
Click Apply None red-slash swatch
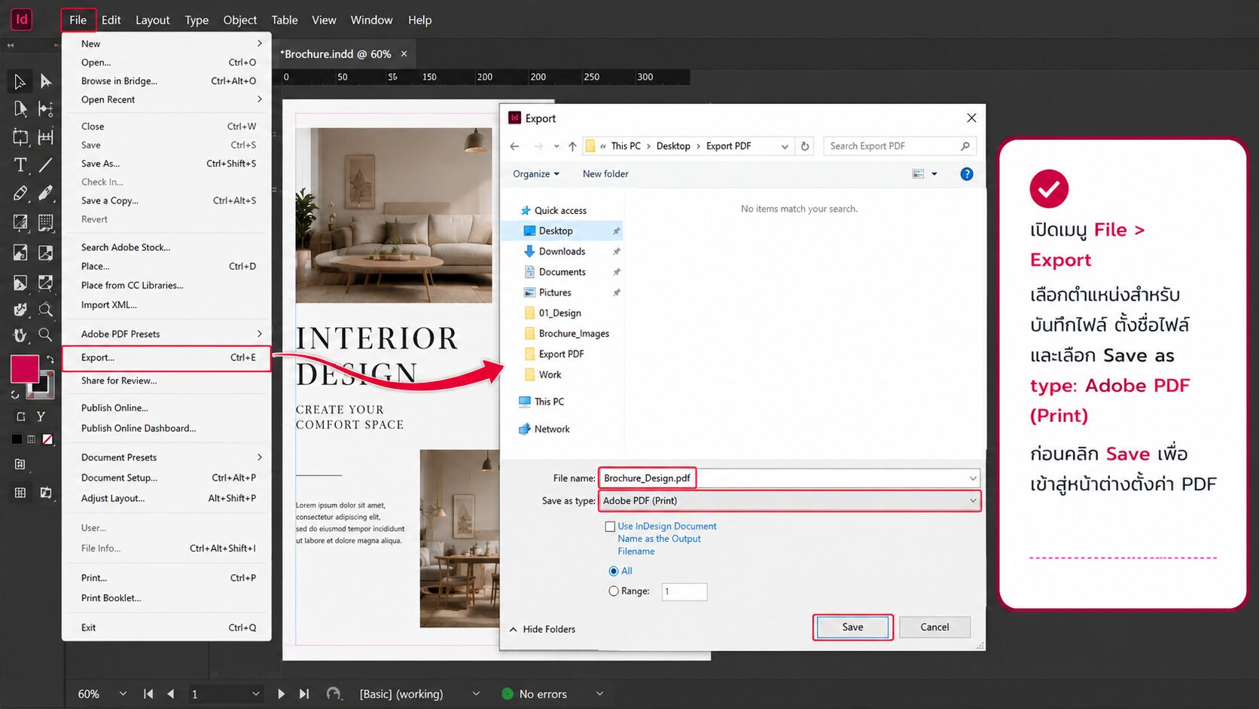coord(47,439)
